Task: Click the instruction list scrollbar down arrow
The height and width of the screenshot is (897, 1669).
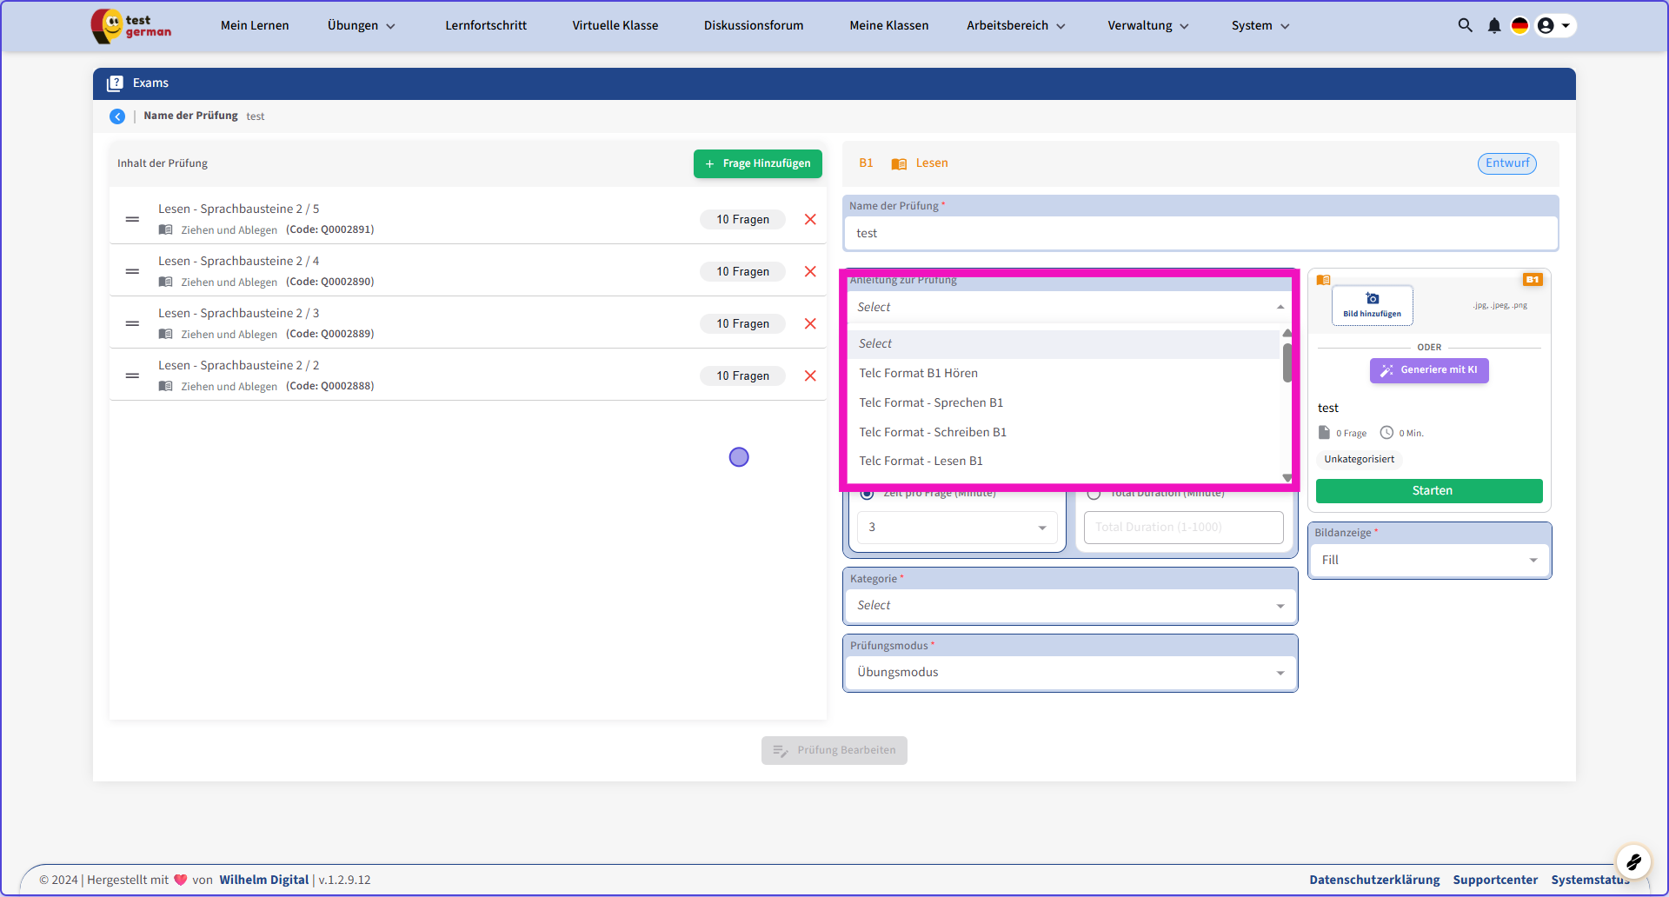Action: coord(1287,477)
